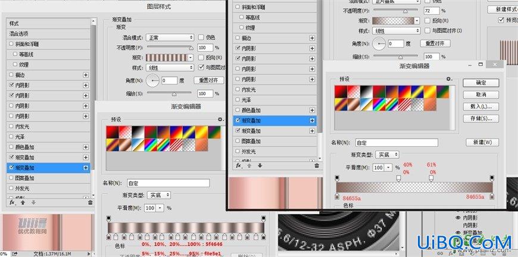Viewport: 518px width, 257px height.
Task: Select the 外发光 row in the left dialog
Action: tap(48, 189)
